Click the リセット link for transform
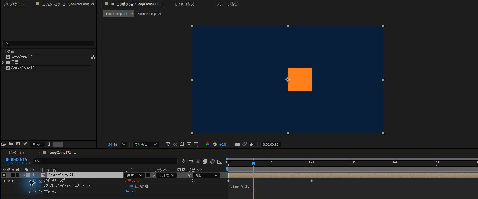The image size is (478, 199). [130, 192]
